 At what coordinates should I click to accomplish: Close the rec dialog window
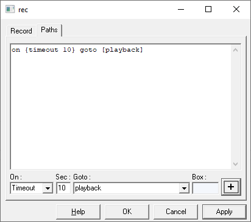point(236,9)
